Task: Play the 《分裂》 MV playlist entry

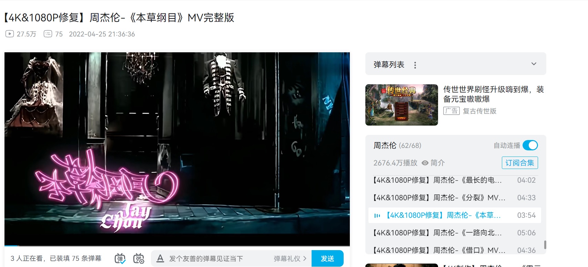Action: click(455, 197)
